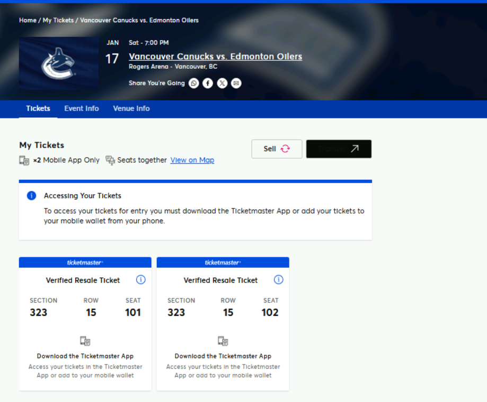Open info icon on seat 101 ticket
The image size is (487, 402).
(141, 280)
